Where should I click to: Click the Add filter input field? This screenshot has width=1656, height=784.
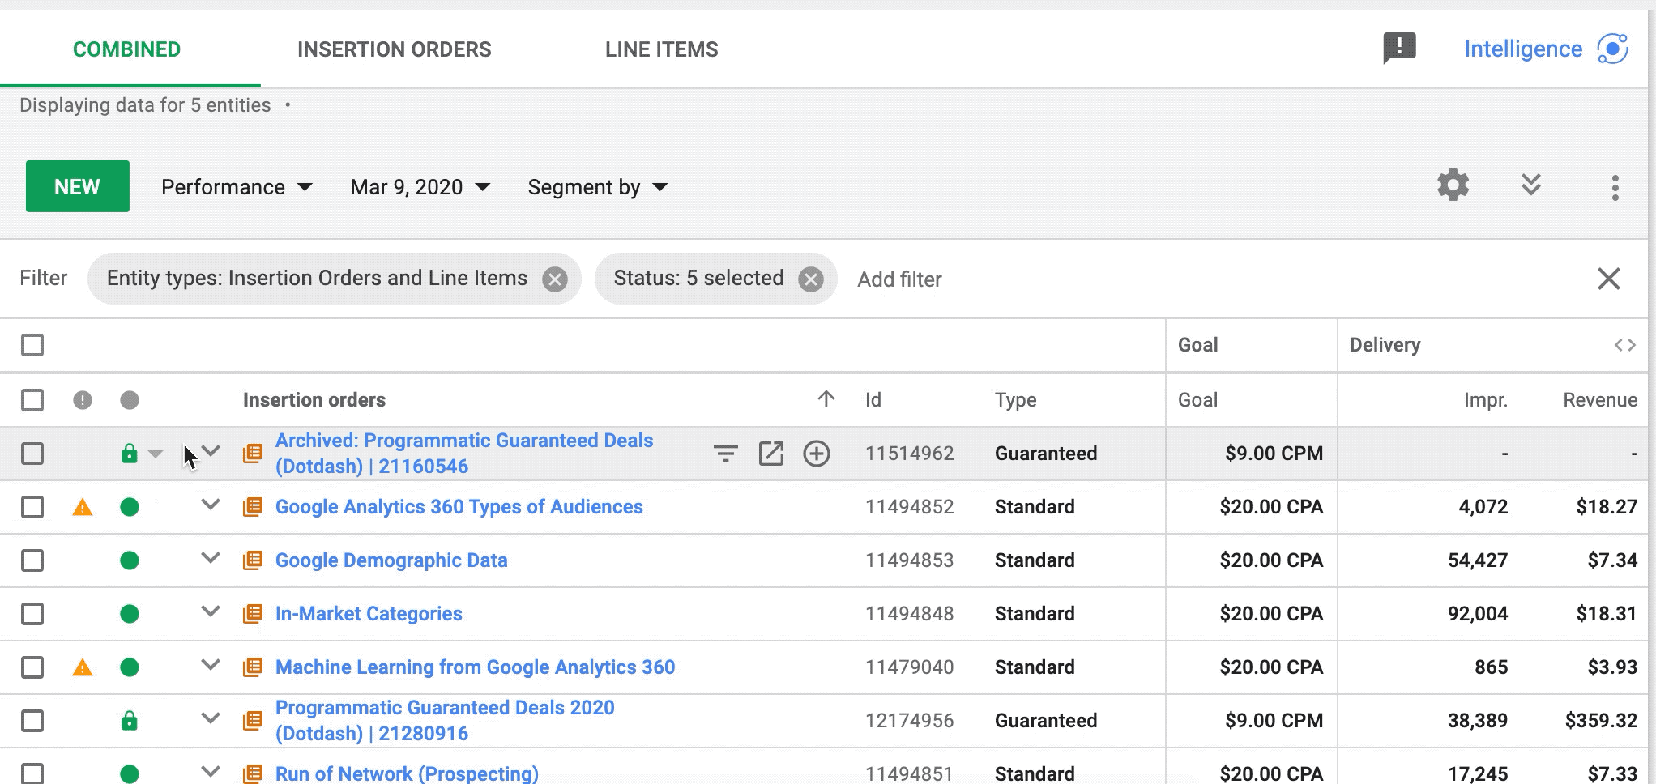pos(899,279)
